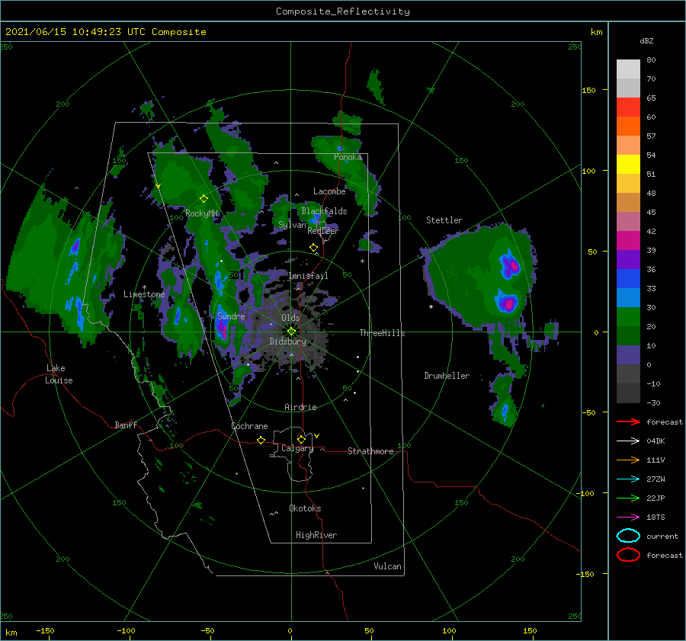The image size is (686, 641).
Task: Pick the magenta 42 dBZ color swatch
Action: point(628,241)
